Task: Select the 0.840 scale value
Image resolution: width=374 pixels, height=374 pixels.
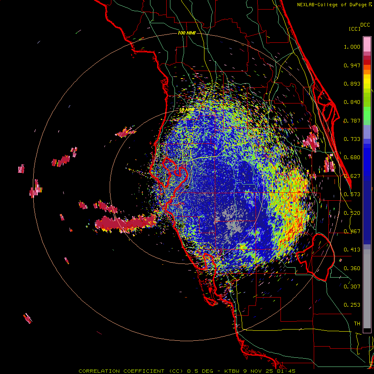Action: (x=352, y=102)
